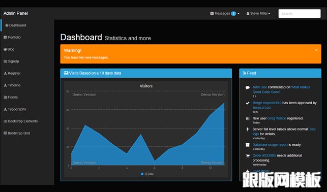Click the icon beside Database usage report
Screen dimensions: 327x192
point(248,145)
